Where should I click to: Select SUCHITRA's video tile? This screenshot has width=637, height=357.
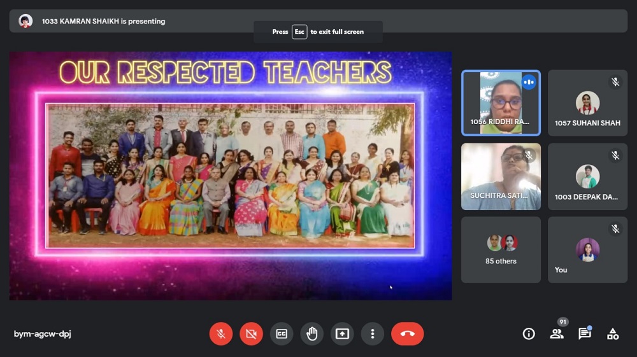(501, 176)
